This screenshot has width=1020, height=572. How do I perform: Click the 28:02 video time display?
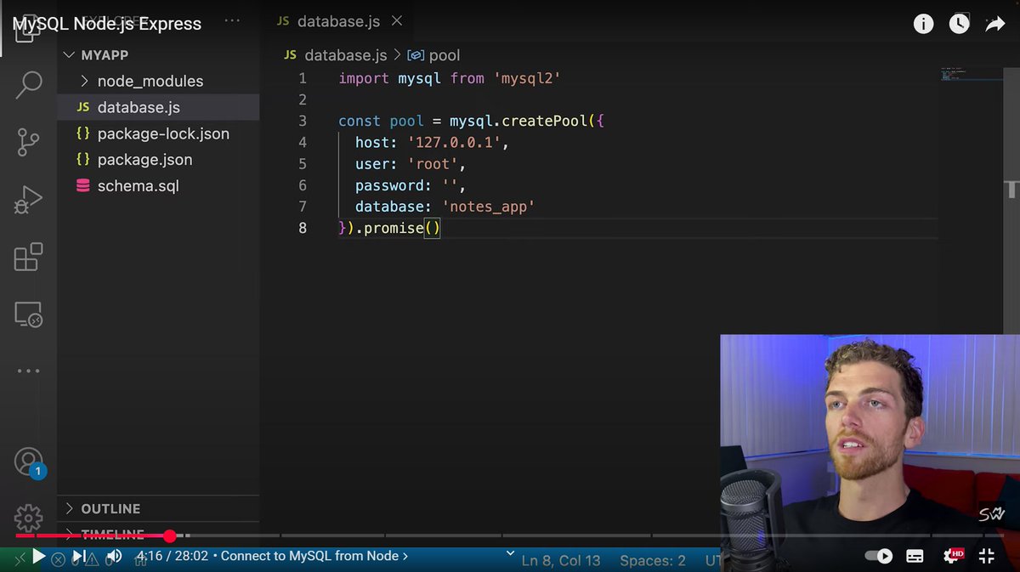coord(191,556)
